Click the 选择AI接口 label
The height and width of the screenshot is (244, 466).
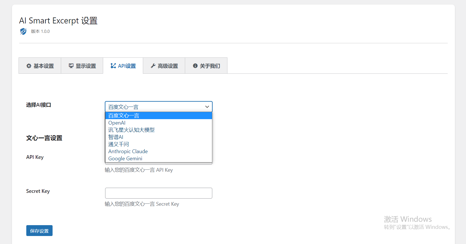pyautogui.click(x=39, y=105)
